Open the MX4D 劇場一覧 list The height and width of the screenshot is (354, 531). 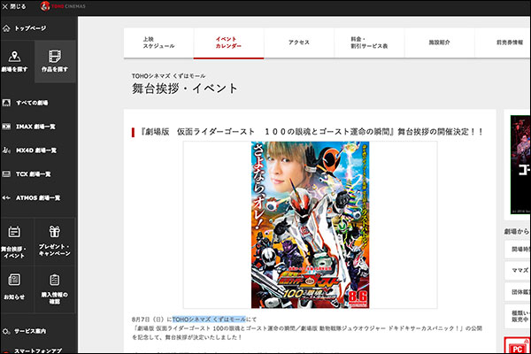point(37,150)
